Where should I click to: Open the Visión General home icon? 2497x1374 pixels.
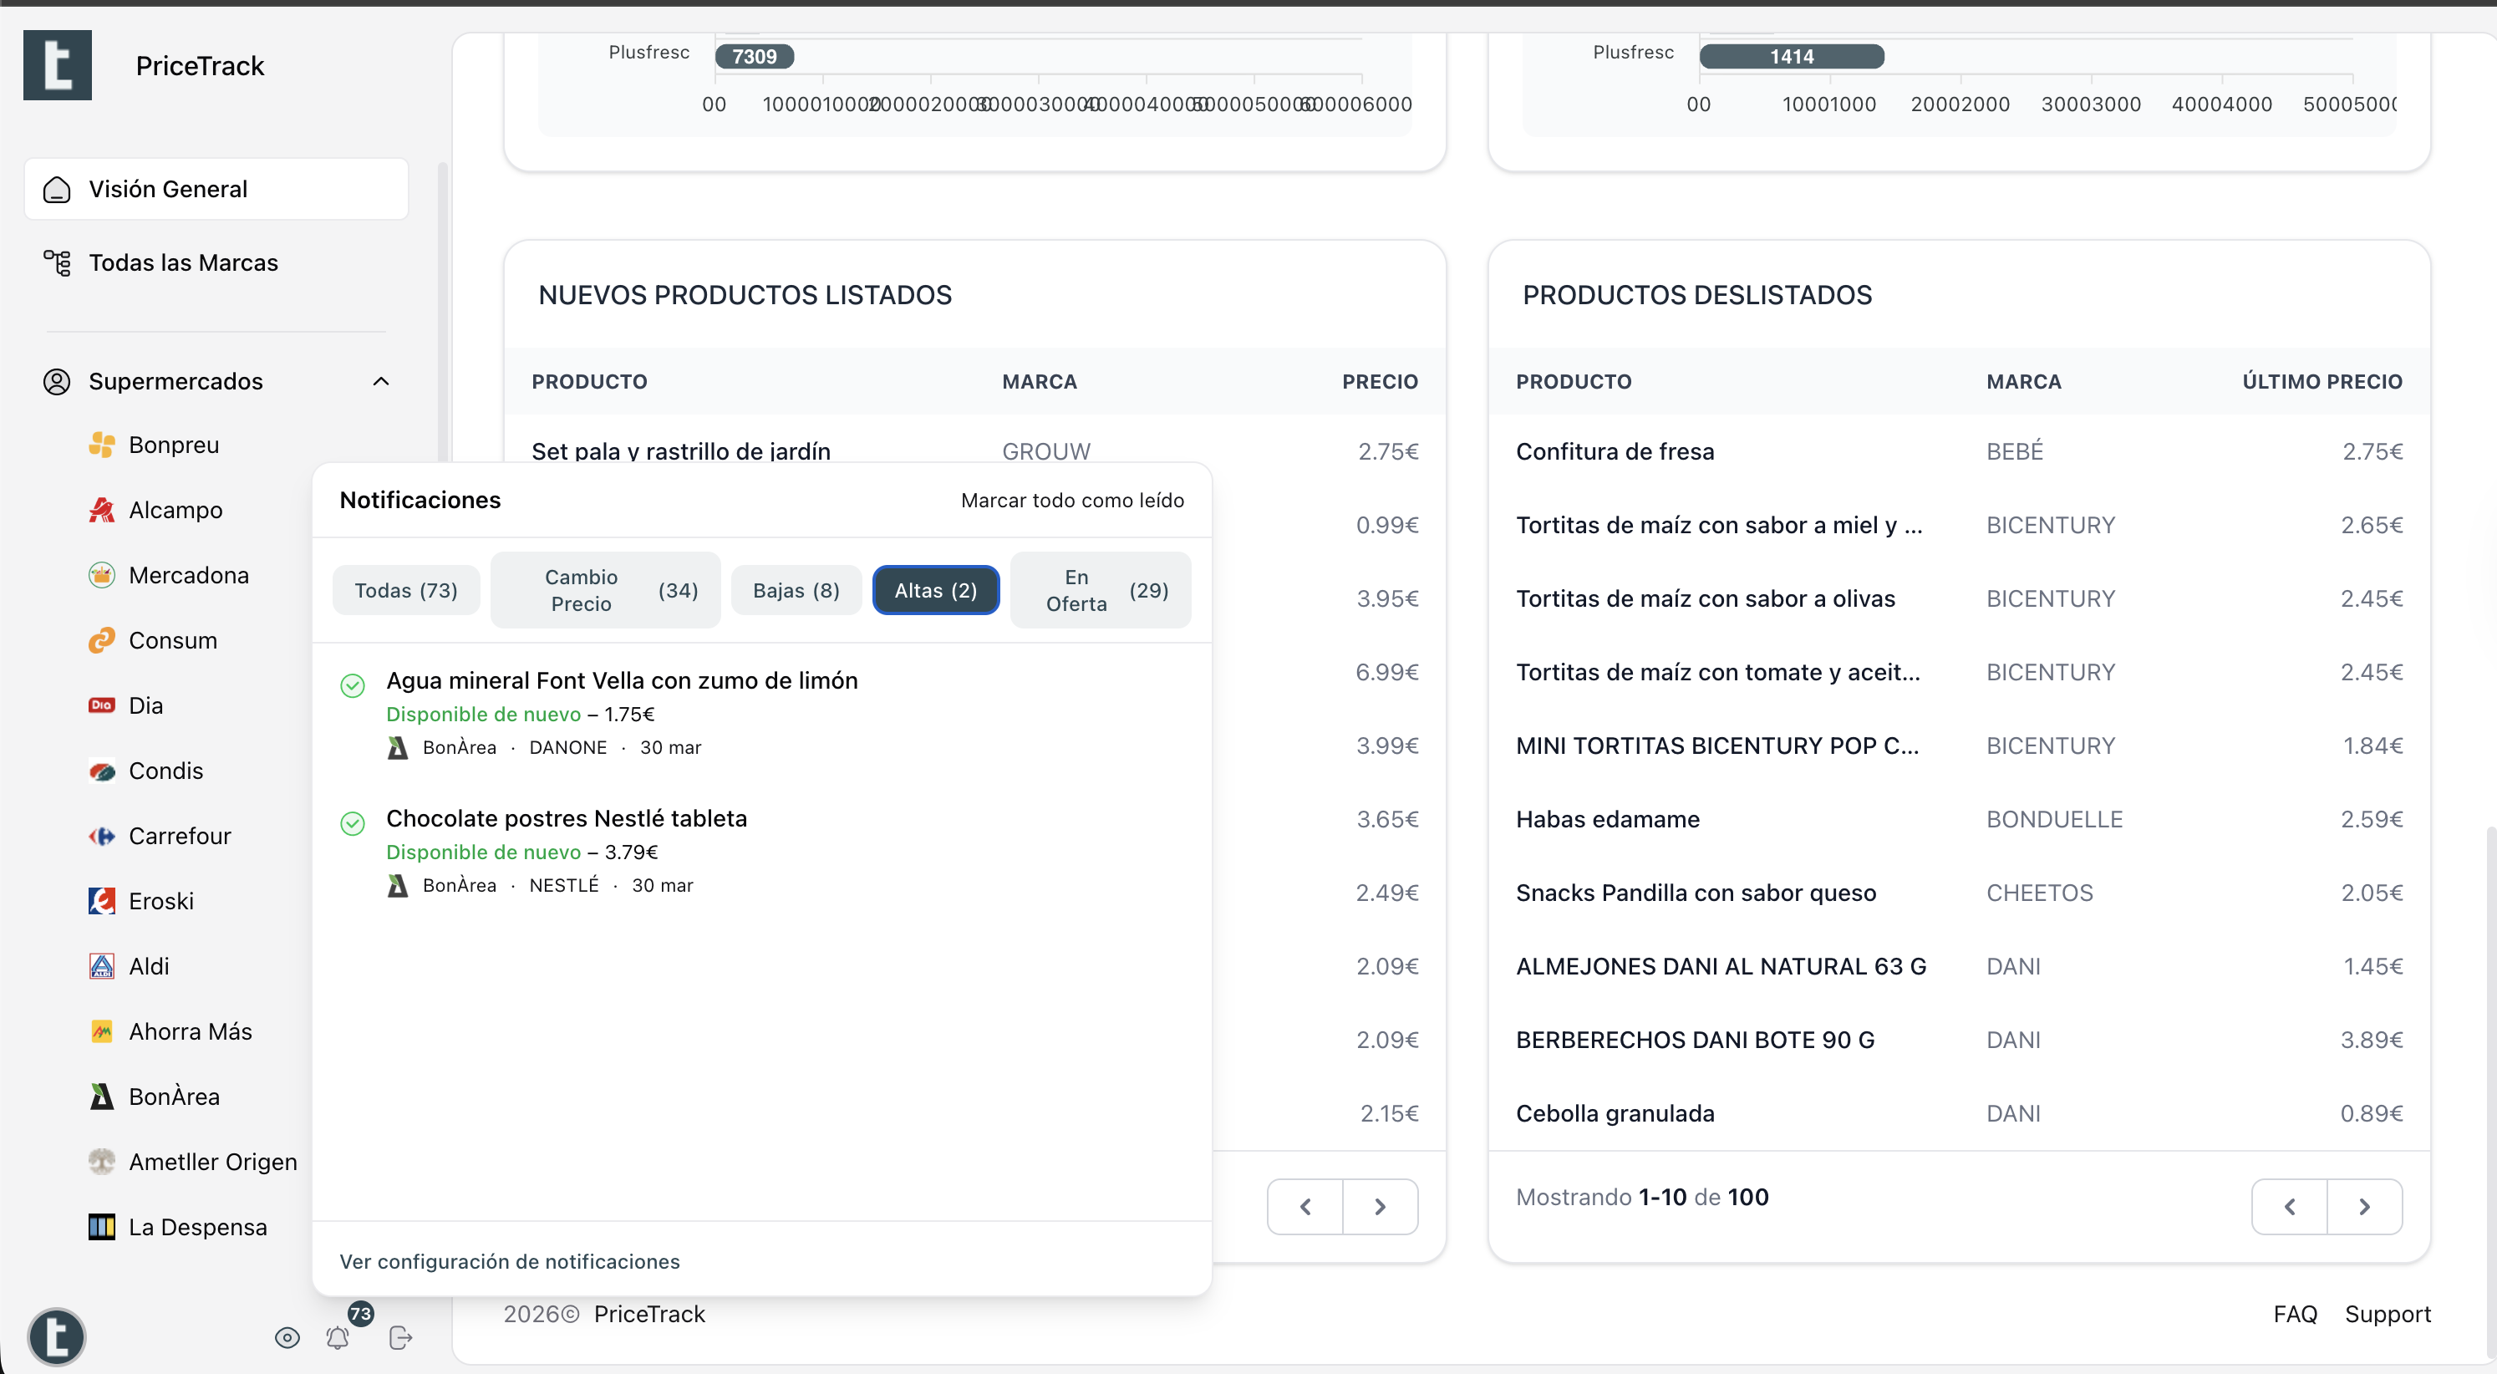tap(57, 189)
